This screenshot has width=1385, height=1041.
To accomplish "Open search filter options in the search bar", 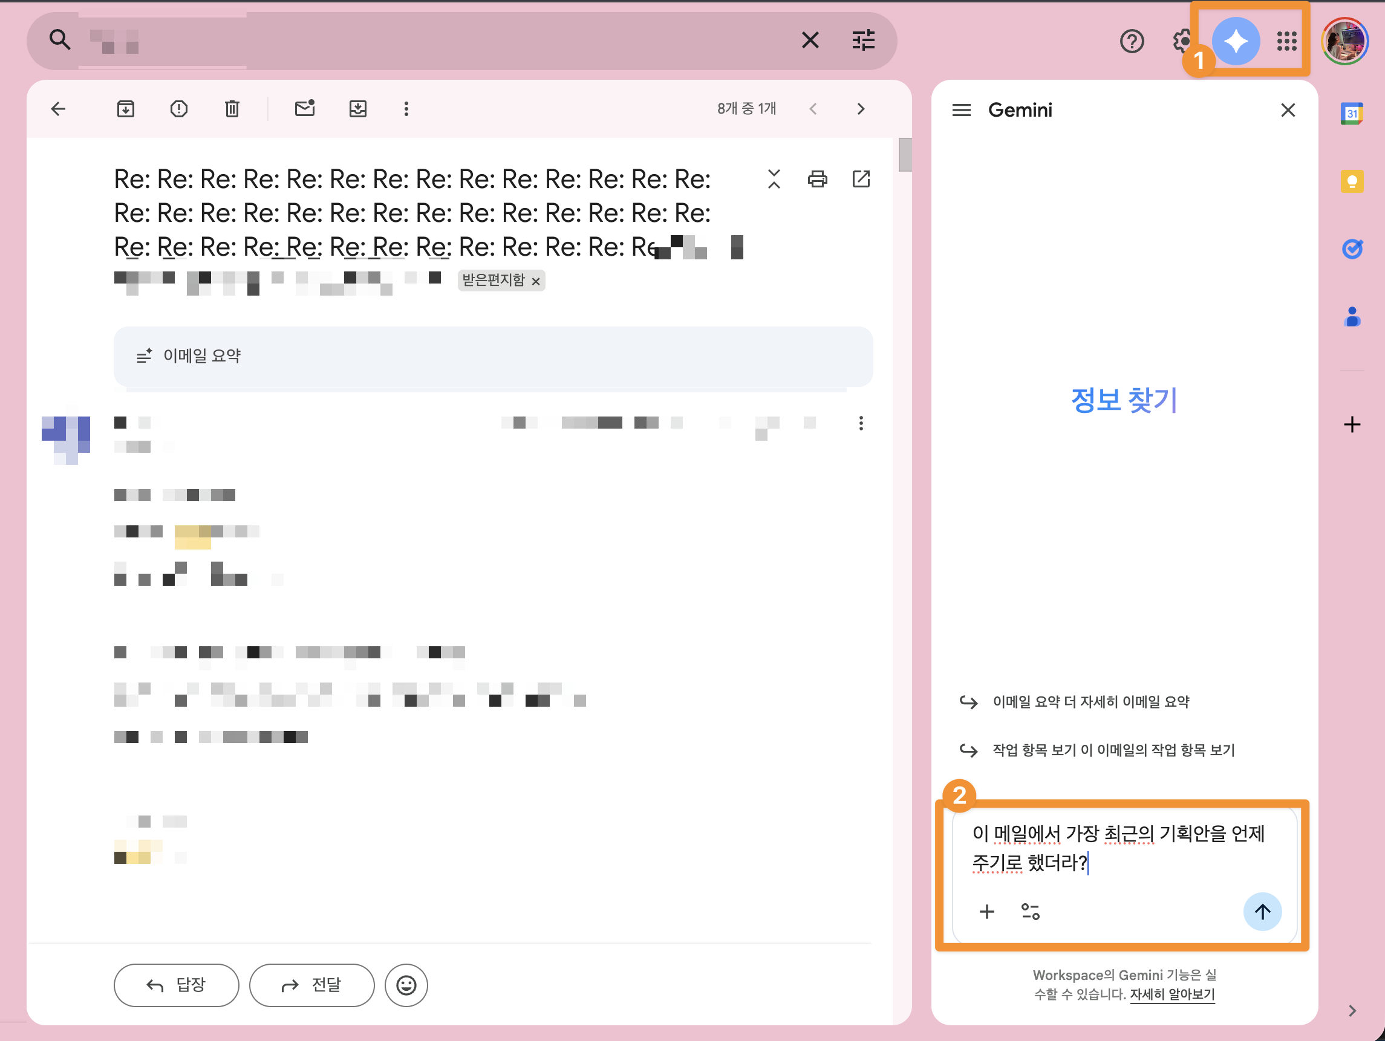I will pyautogui.click(x=863, y=40).
